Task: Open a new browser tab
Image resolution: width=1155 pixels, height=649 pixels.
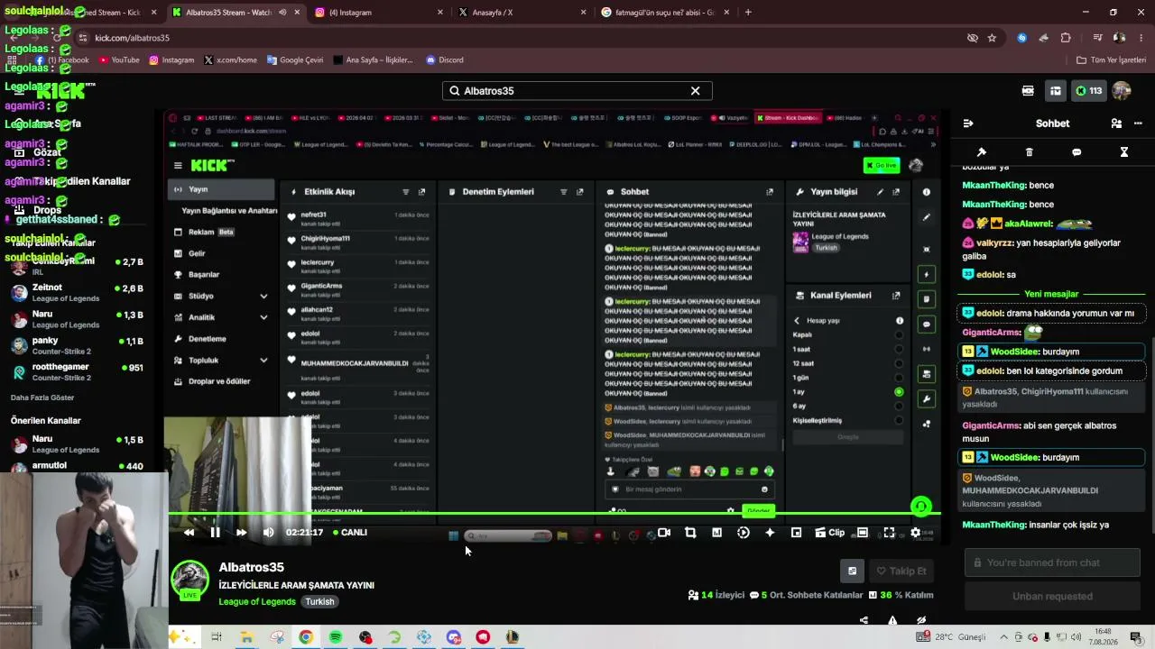Action: click(748, 13)
